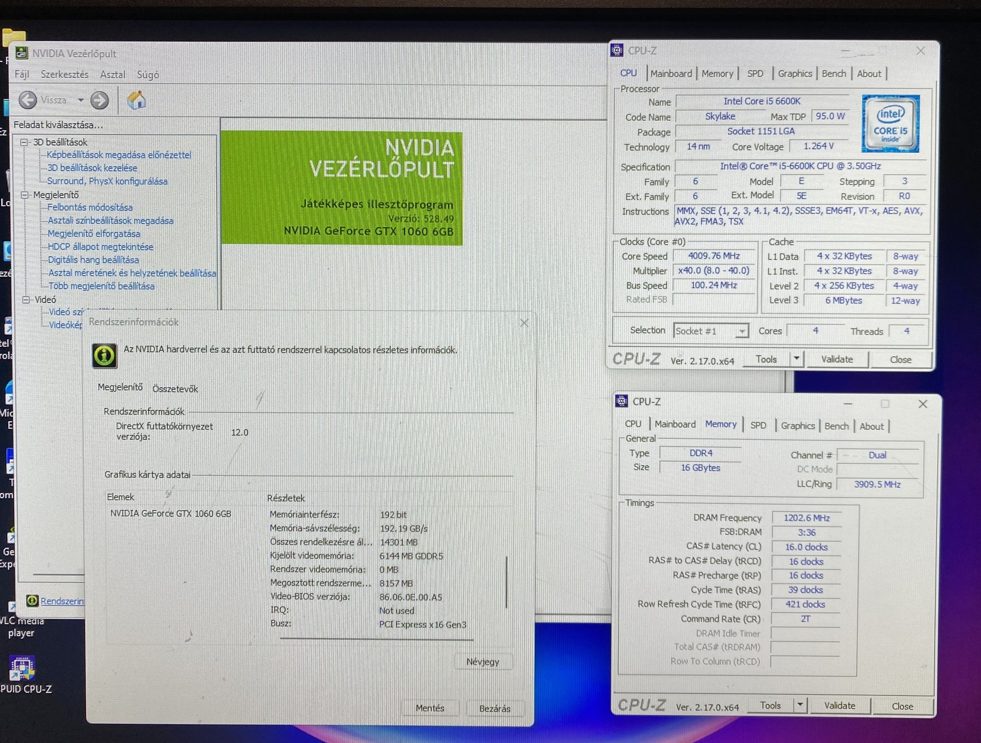981x743 pixels.
Task: Click upper CPU-Z title bar app icon
Action: coord(617,51)
